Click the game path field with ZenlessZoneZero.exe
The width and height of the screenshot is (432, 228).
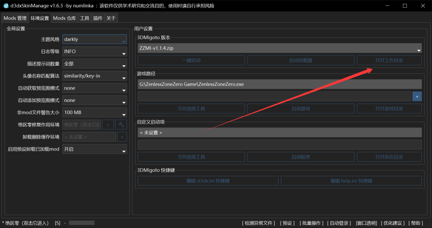279,84
